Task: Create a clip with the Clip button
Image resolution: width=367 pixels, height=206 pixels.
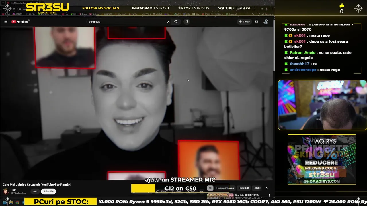Action: 191,191
